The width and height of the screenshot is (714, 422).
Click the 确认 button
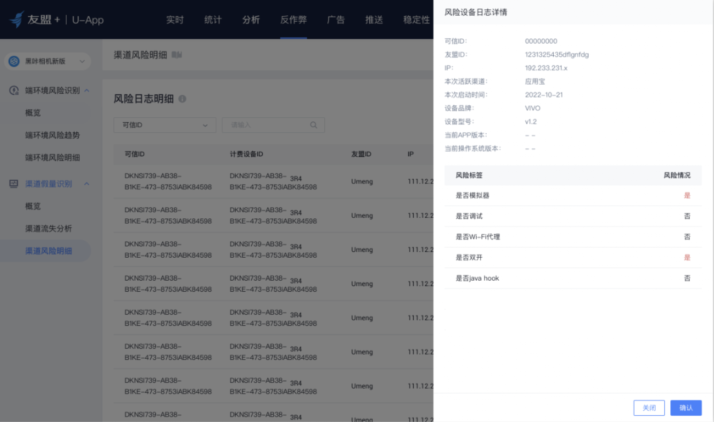point(686,408)
